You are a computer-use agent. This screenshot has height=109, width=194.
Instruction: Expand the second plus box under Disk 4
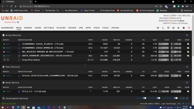(x=8, y=60)
